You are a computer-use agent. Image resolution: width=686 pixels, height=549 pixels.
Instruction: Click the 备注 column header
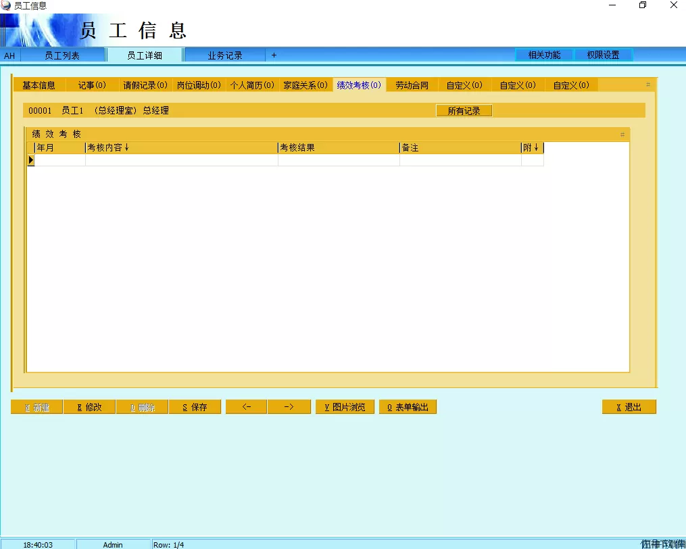460,147
